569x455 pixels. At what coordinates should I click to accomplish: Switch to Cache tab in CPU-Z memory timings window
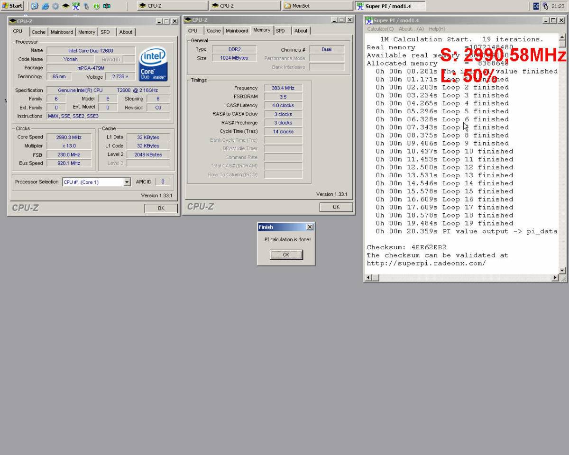click(214, 30)
